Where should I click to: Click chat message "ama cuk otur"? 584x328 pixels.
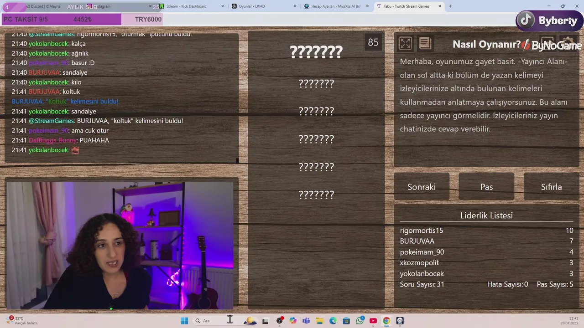[60, 130]
